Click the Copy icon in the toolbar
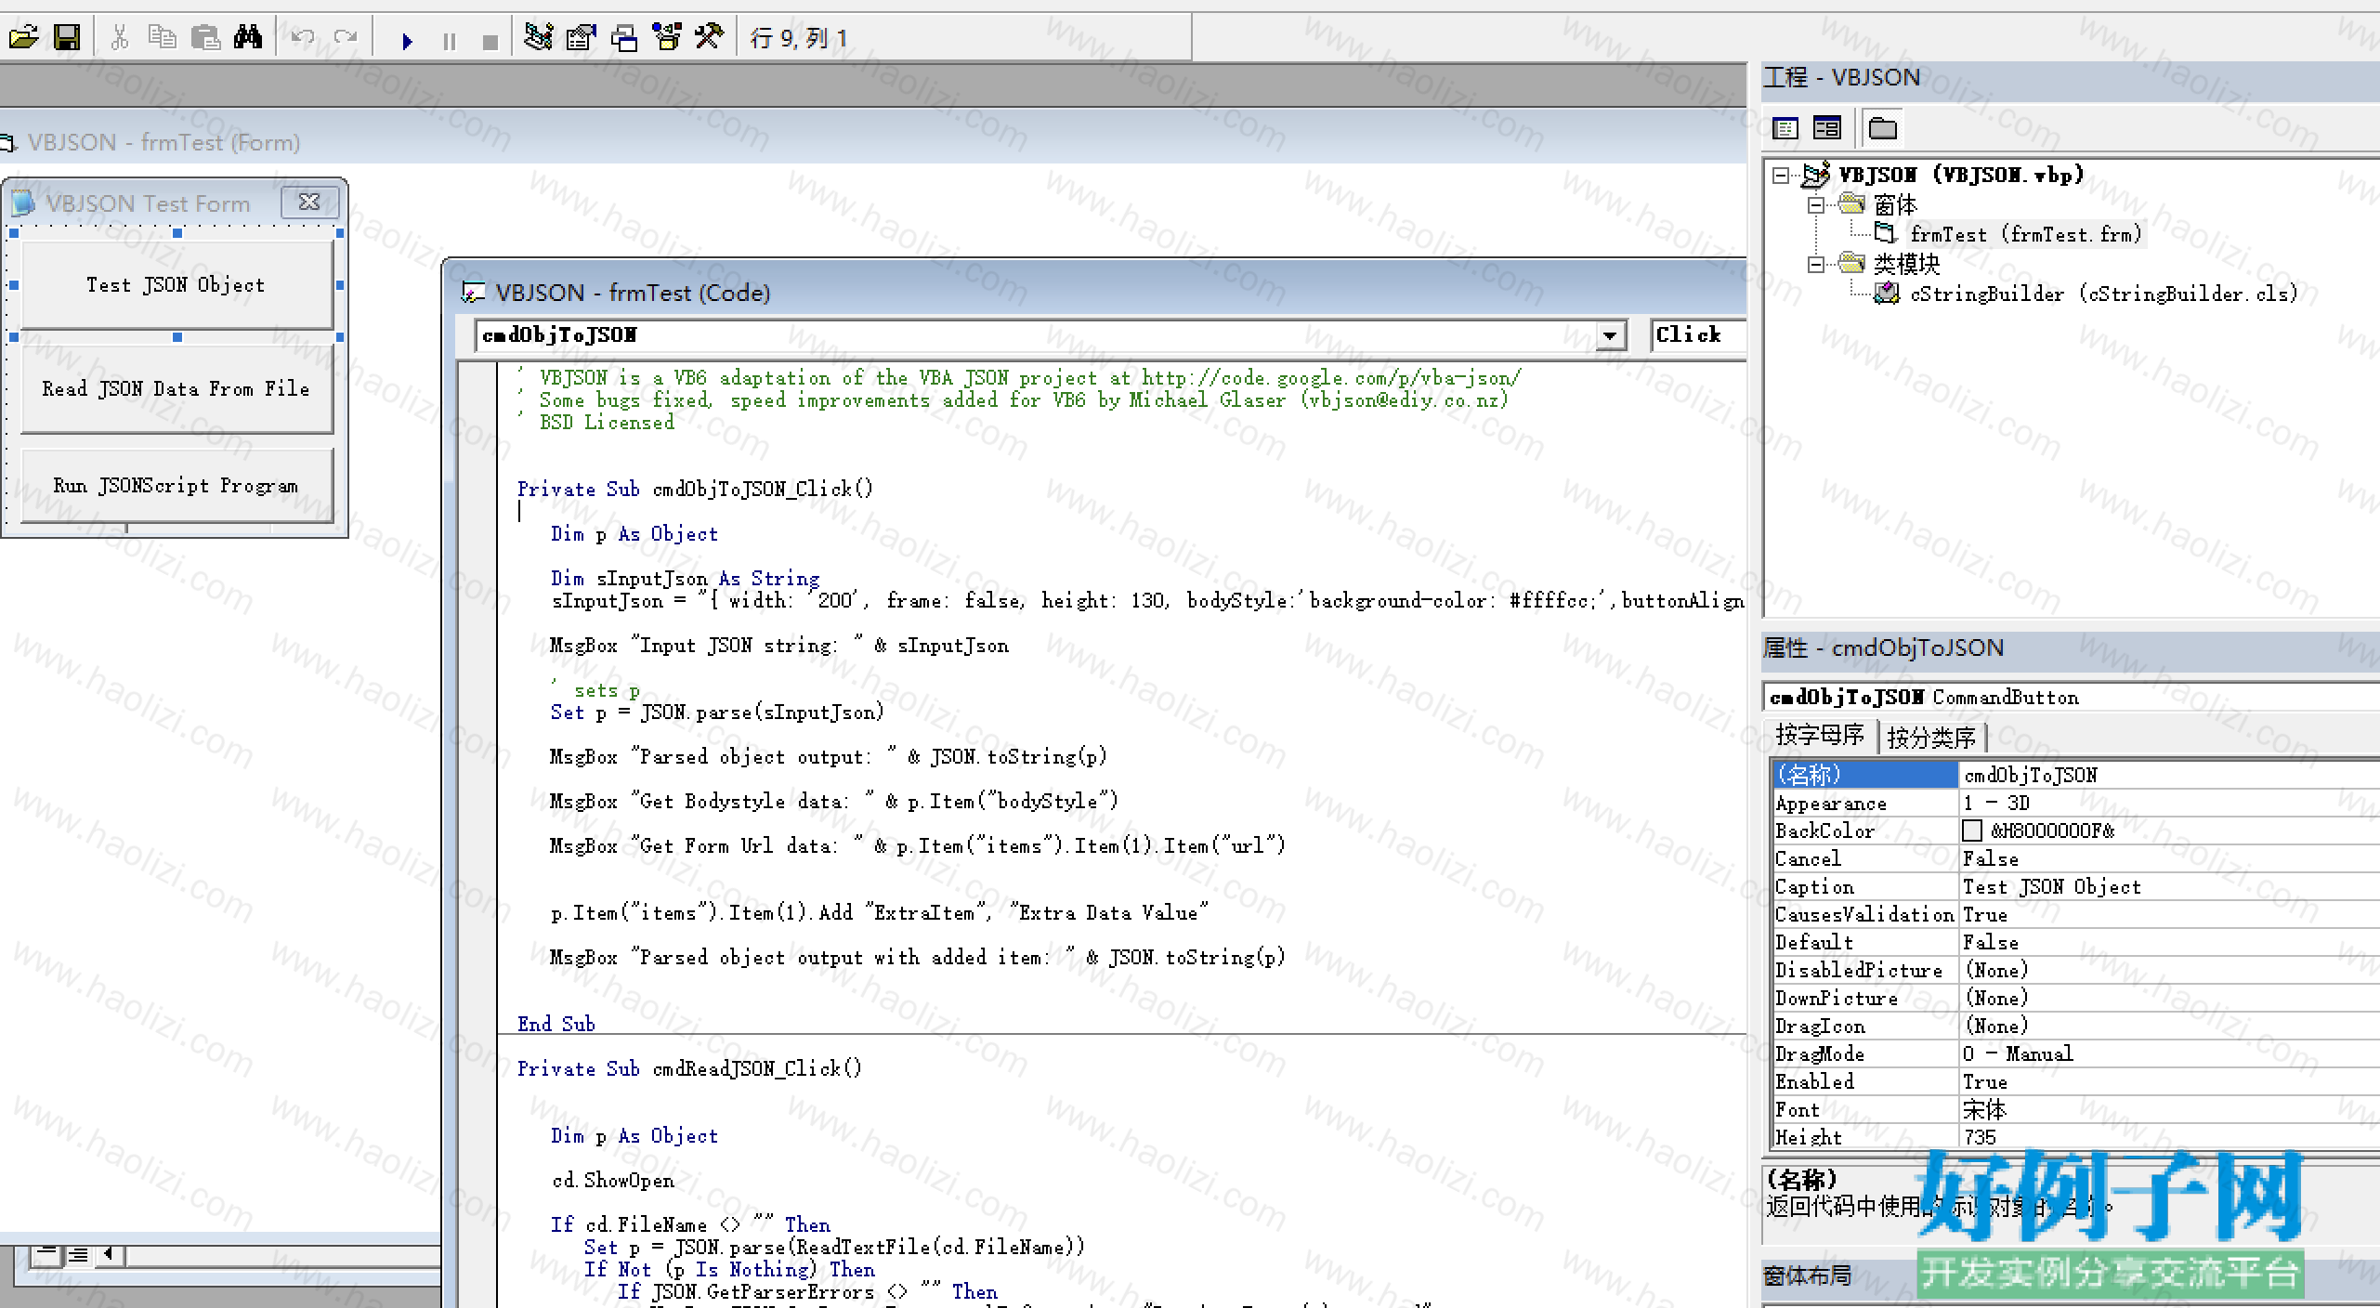 pos(163,38)
